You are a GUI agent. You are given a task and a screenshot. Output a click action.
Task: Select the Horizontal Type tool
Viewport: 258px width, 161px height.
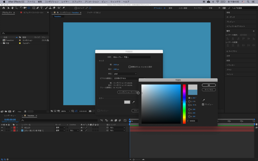[x=42, y=8]
